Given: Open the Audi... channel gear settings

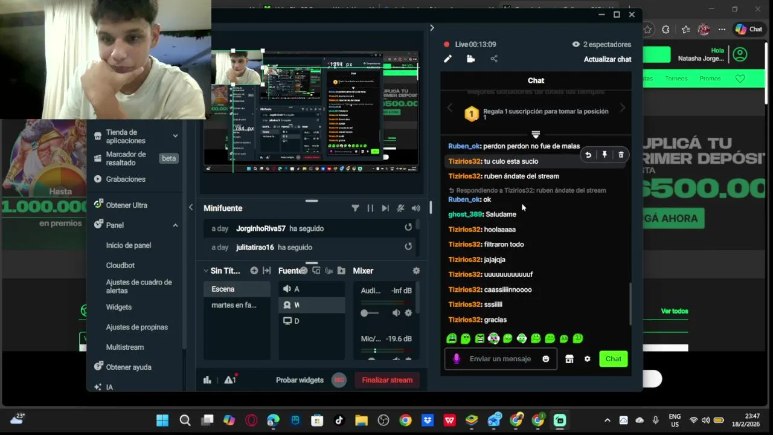Looking at the screenshot, I should pyautogui.click(x=408, y=313).
